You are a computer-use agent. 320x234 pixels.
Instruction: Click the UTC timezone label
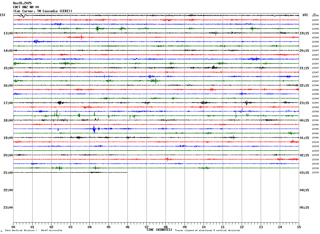click(x=305, y=15)
